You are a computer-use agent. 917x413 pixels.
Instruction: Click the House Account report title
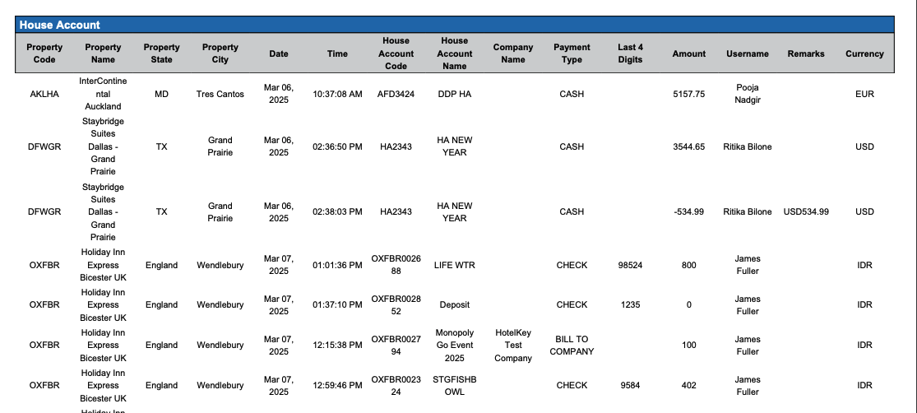(60, 26)
